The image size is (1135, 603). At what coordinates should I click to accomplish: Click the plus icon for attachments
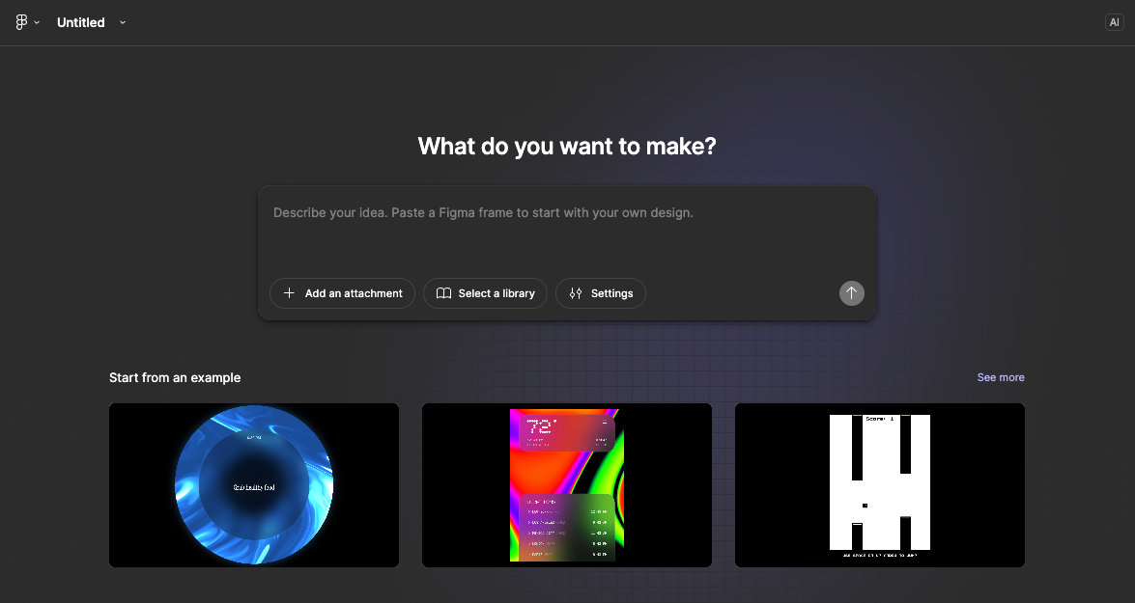point(289,293)
